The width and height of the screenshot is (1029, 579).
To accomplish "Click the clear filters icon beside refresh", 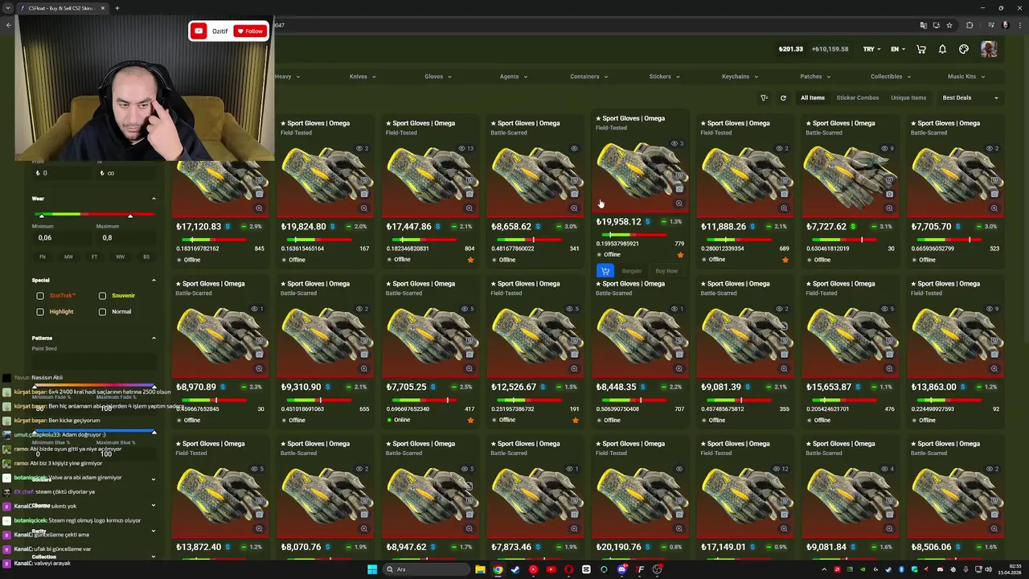I will (x=765, y=98).
